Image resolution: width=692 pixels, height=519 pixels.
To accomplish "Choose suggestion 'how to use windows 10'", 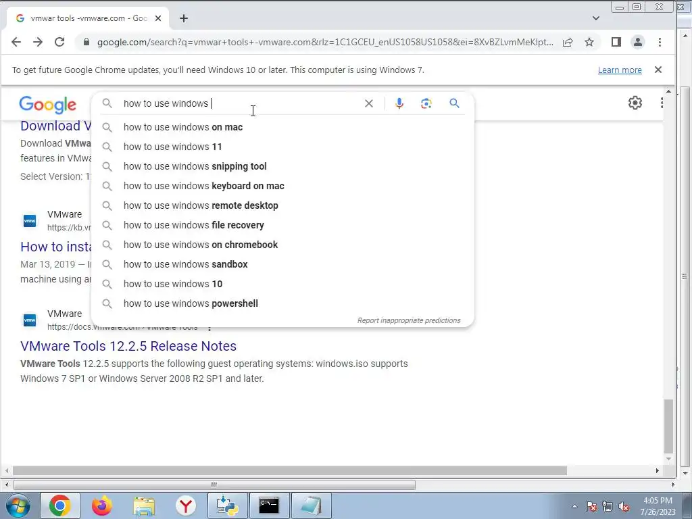I will tap(282, 284).
